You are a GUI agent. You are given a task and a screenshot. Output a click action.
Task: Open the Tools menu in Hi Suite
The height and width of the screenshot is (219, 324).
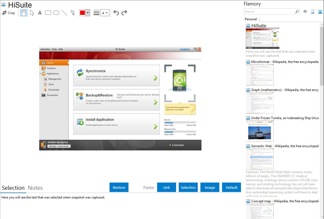(54, 49)
